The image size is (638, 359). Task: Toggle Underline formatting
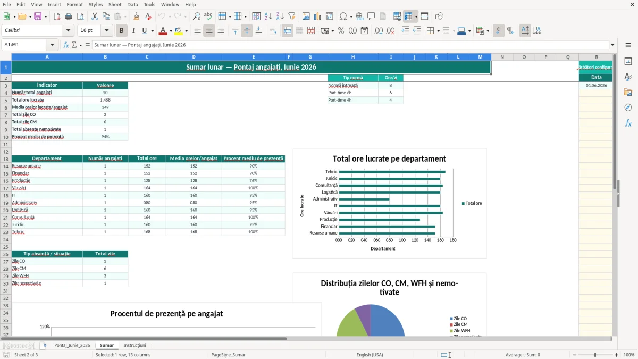tap(145, 31)
